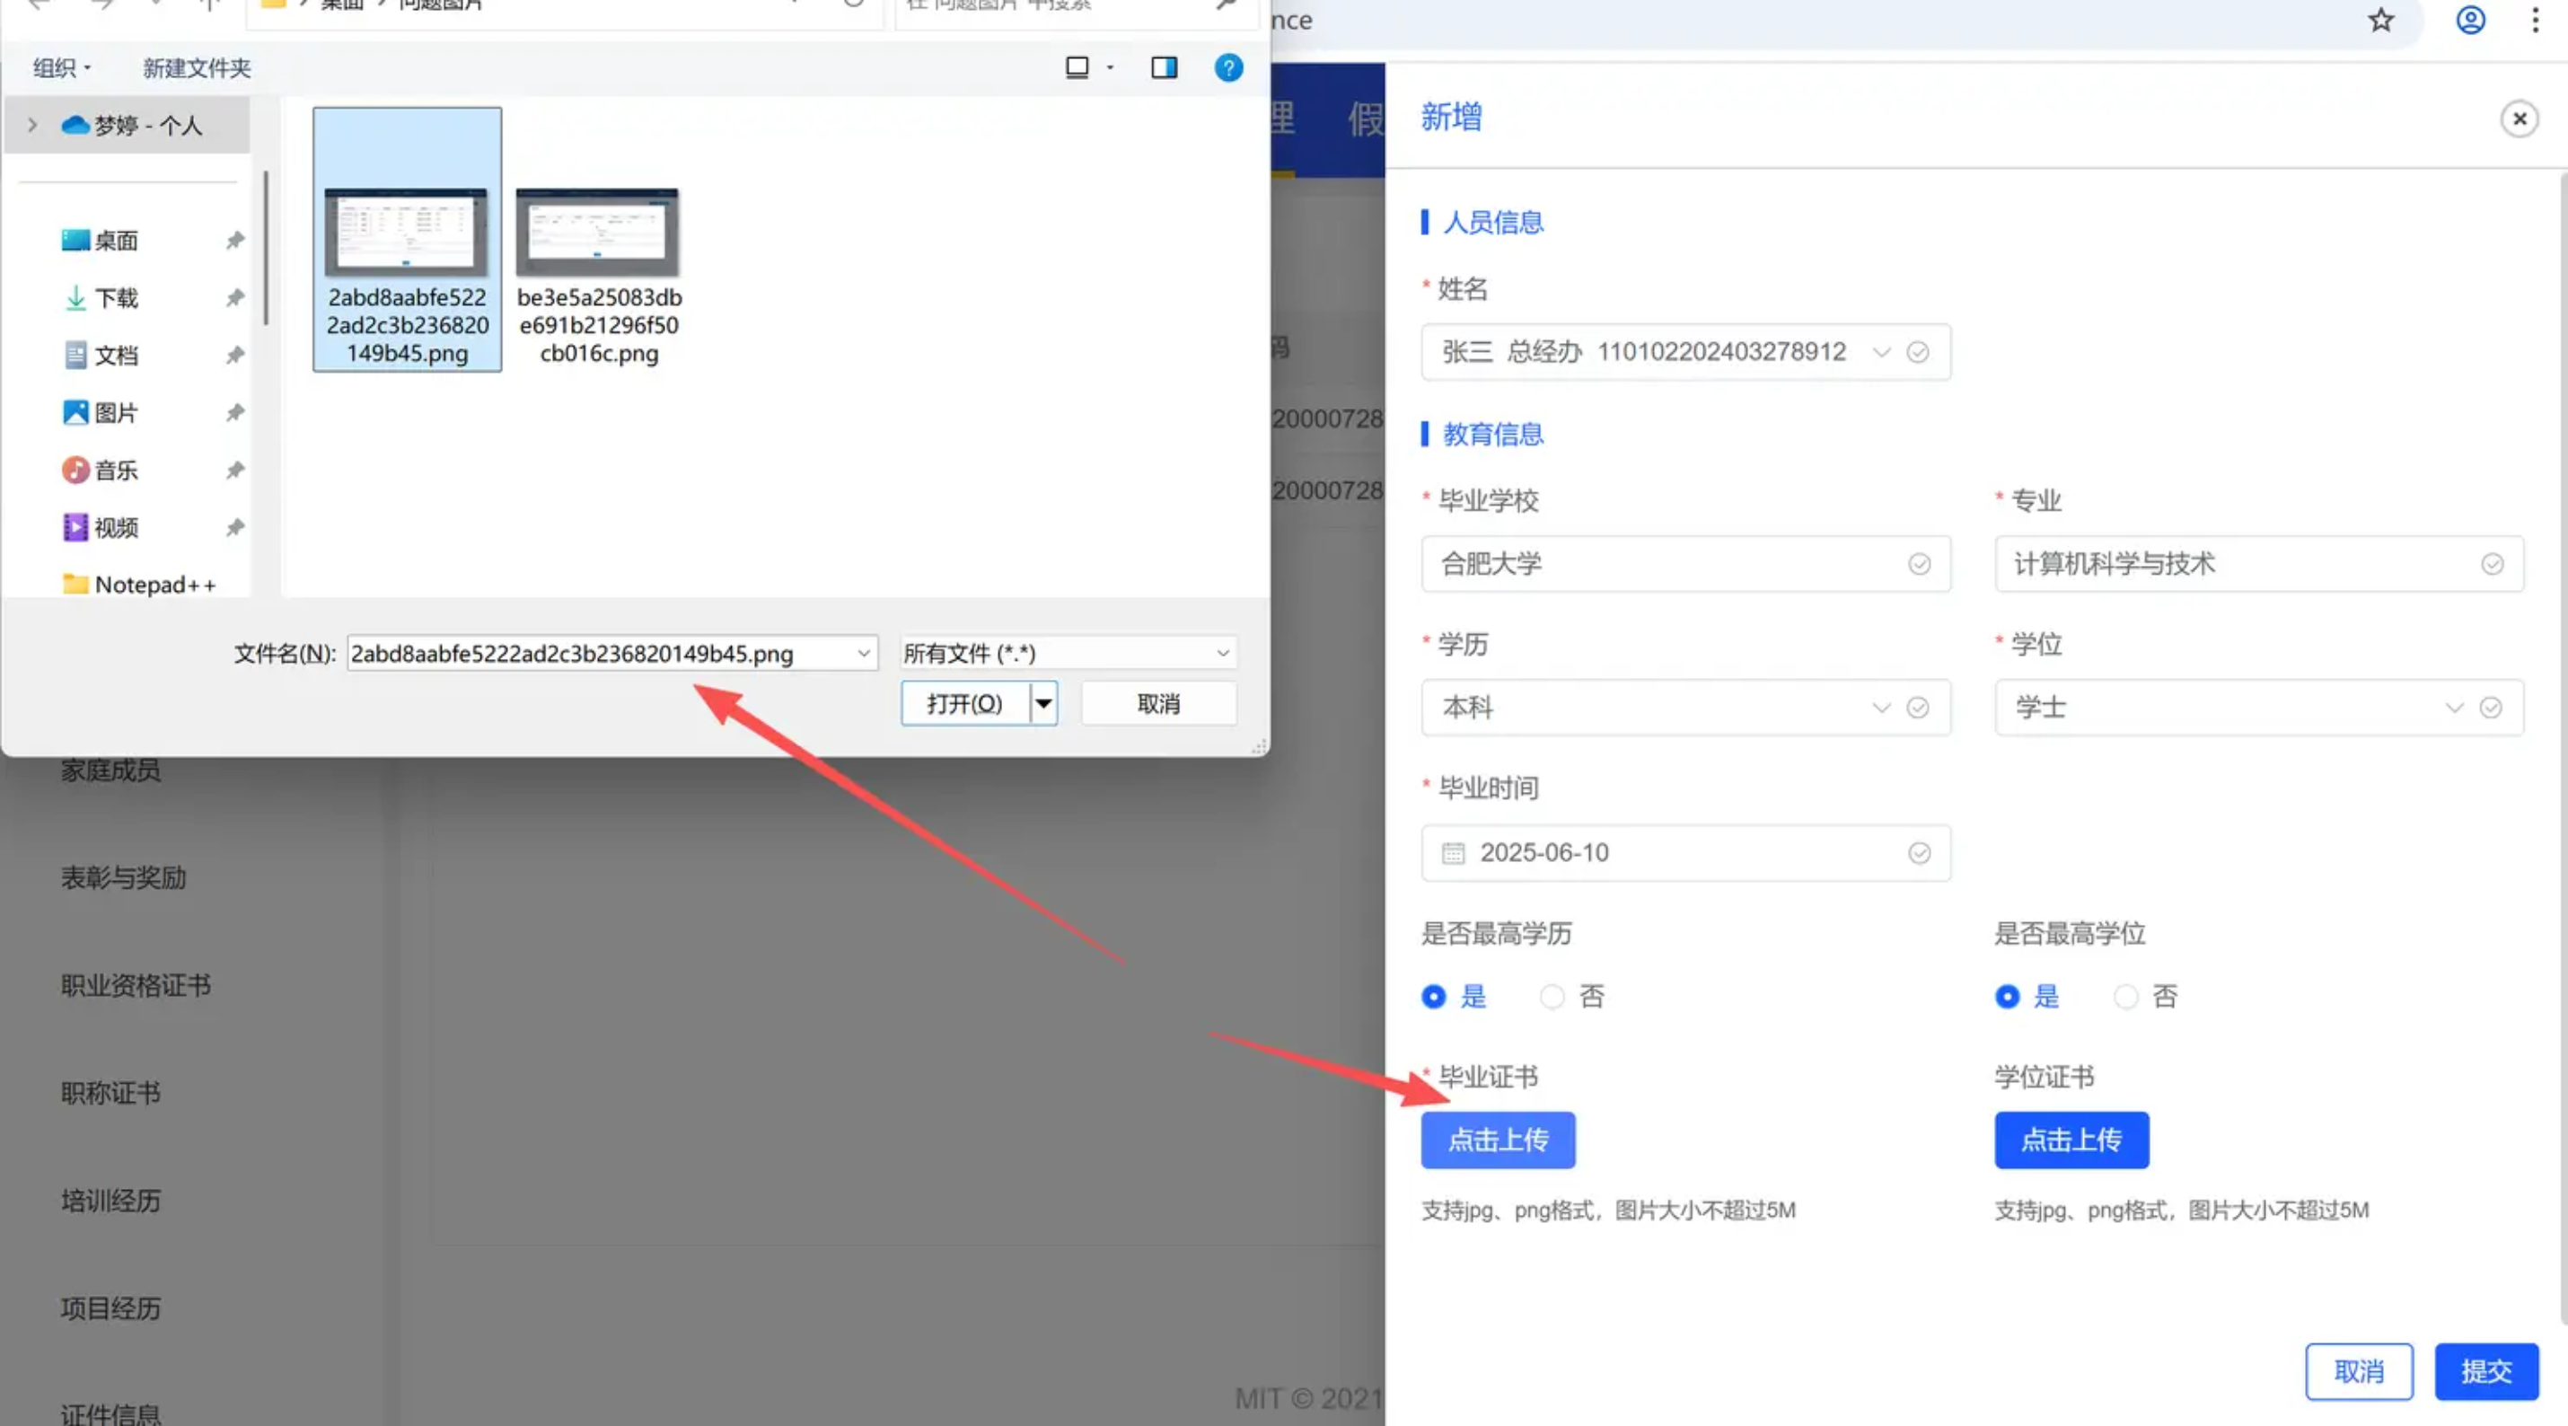The height and width of the screenshot is (1426, 2568).
Task: Open the browser profile icon
Action: 2469,20
